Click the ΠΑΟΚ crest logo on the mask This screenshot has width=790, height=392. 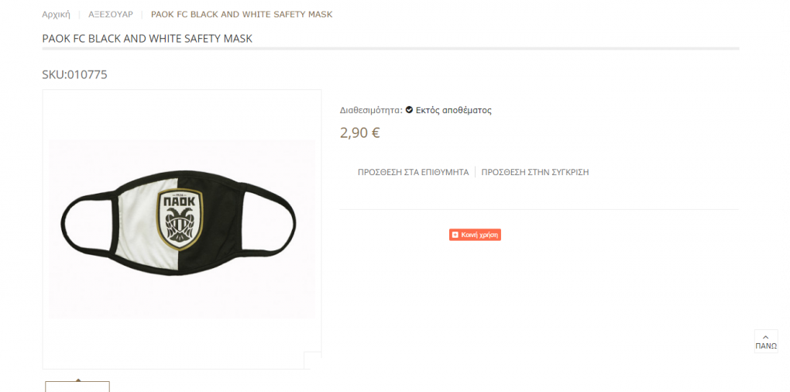coord(180,220)
